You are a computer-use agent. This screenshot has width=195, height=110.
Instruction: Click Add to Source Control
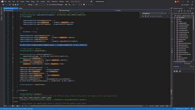(x=182, y=109)
